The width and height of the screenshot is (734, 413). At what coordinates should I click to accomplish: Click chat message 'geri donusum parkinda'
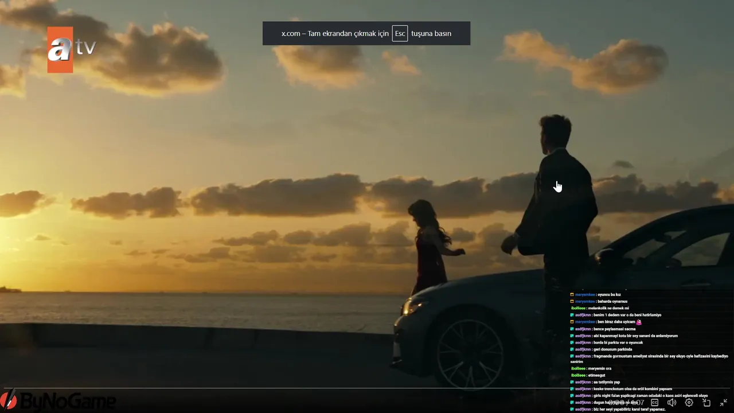pos(612,349)
